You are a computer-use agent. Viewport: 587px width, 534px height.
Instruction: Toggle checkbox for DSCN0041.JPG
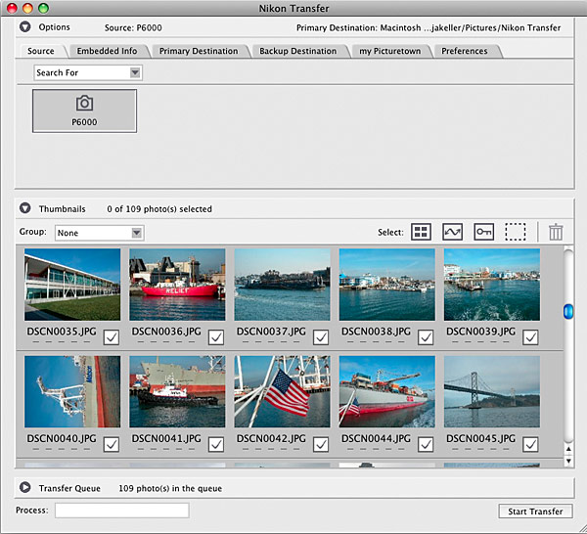(x=216, y=445)
